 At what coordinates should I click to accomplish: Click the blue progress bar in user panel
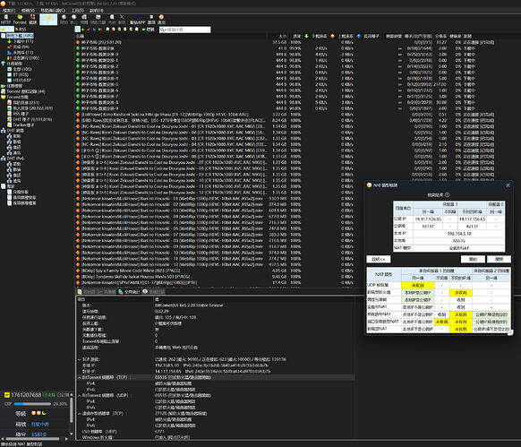(32, 404)
